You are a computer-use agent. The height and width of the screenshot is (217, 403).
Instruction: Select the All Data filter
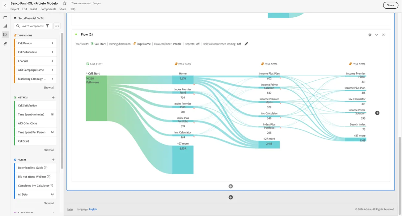click(36, 194)
